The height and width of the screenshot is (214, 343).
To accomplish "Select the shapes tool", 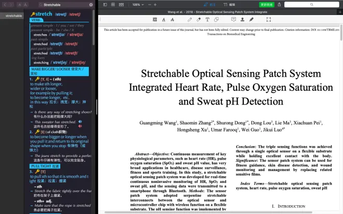I will click(x=216, y=20).
